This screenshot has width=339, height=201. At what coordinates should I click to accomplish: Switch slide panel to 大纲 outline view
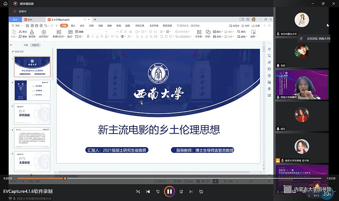(26, 45)
